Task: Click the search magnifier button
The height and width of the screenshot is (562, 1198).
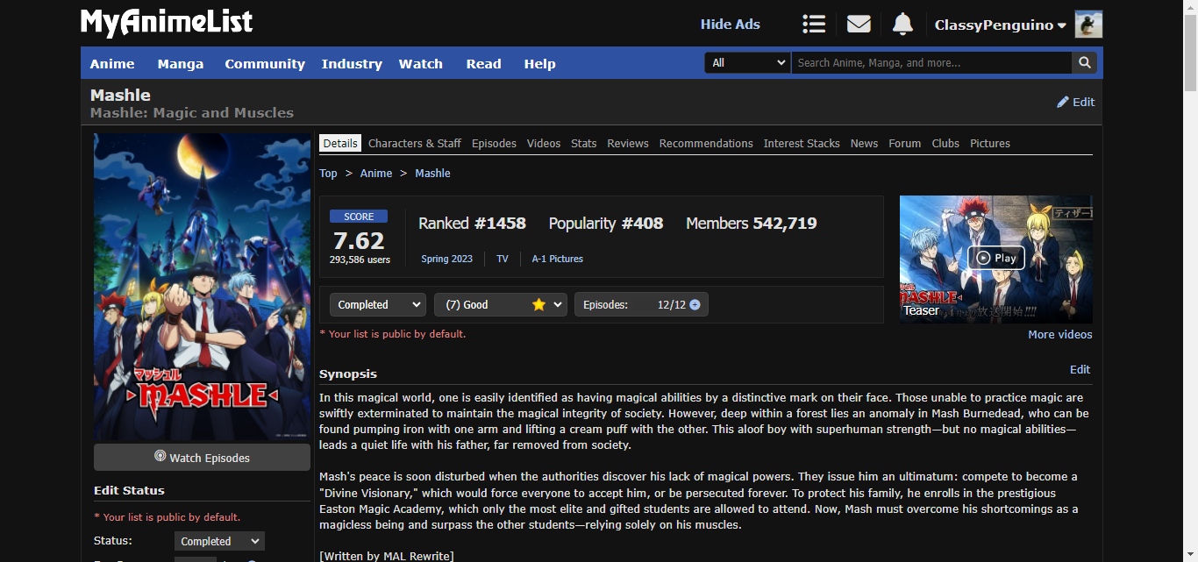Action: [1085, 63]
